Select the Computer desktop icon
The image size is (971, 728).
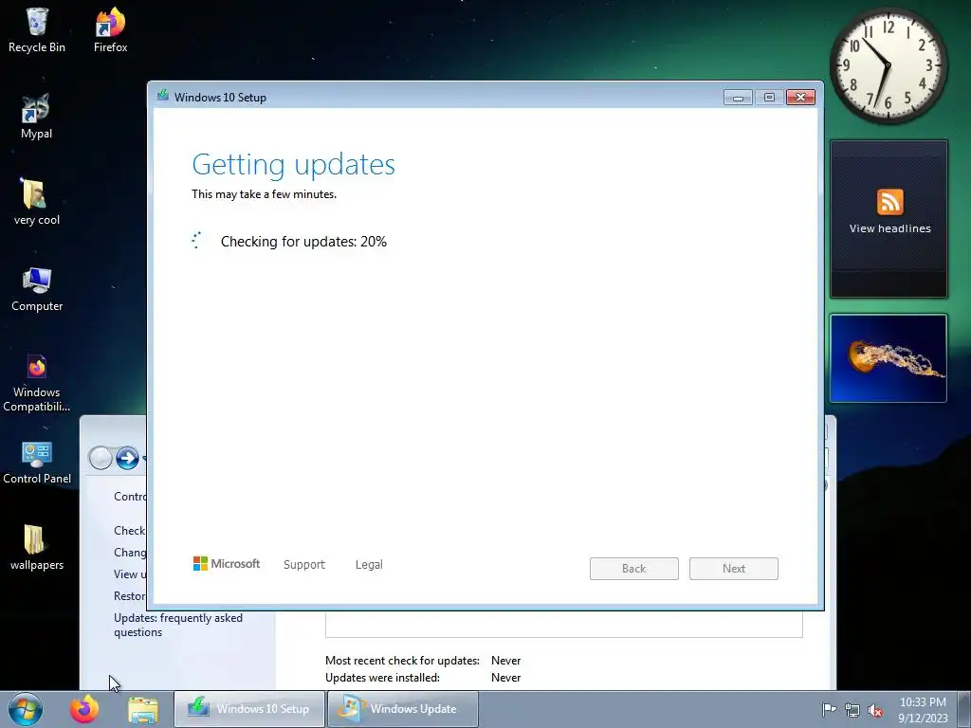click(37, 289)
